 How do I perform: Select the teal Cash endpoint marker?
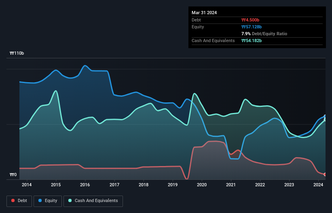coord(325,120)
